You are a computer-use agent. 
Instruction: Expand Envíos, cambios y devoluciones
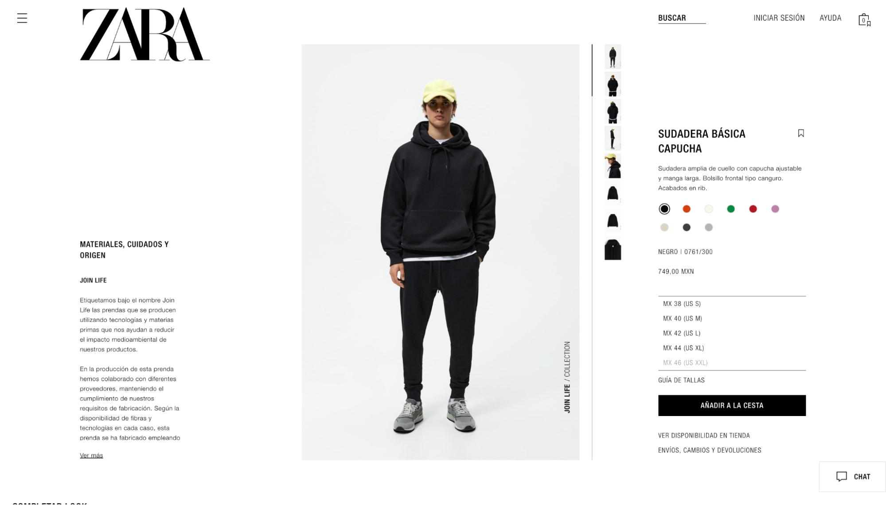710,450
